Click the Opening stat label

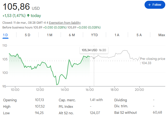tap(10, 100)
